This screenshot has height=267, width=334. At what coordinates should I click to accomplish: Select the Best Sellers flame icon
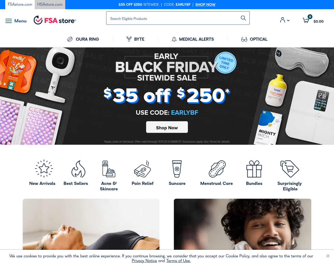(x=78, y=169)
